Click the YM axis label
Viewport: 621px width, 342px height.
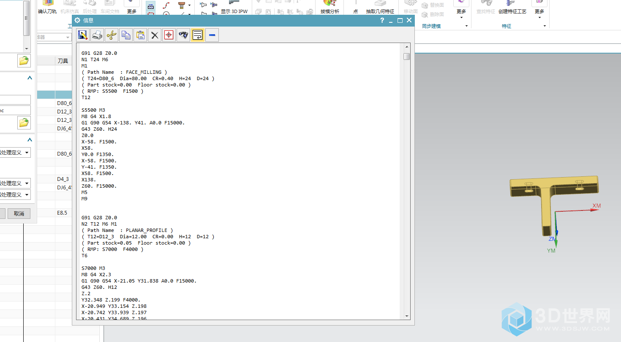(x=551, y=250)
